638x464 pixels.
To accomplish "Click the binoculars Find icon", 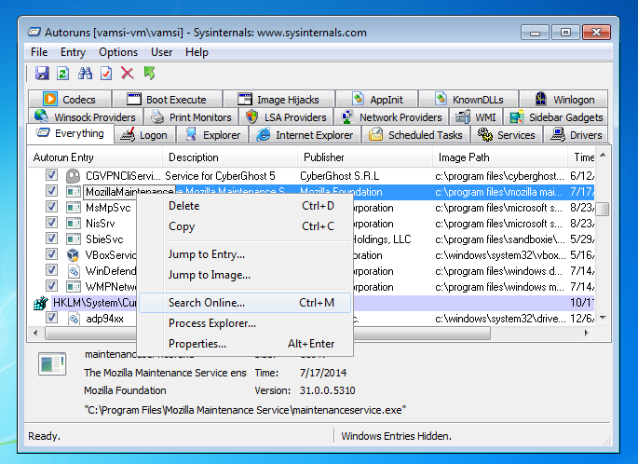I will [85, 74].
